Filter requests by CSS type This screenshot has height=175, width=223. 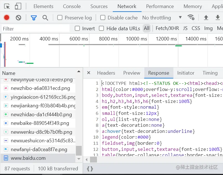196,28
